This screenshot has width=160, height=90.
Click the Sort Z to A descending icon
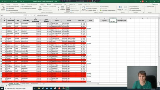(x=59, y=10)
